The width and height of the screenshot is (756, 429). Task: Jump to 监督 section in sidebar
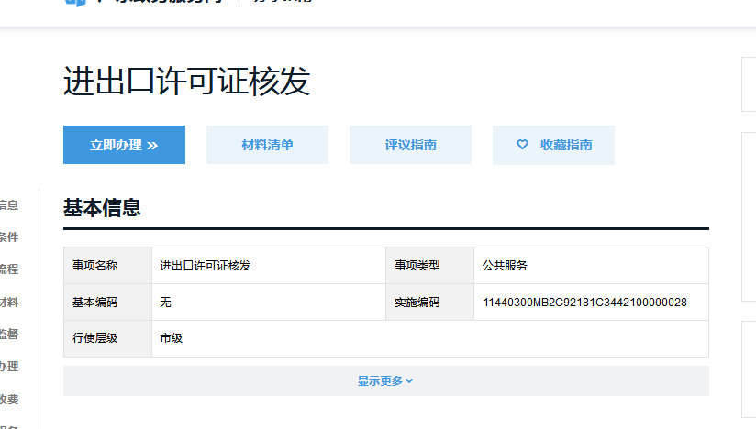[x=8, y=335]
